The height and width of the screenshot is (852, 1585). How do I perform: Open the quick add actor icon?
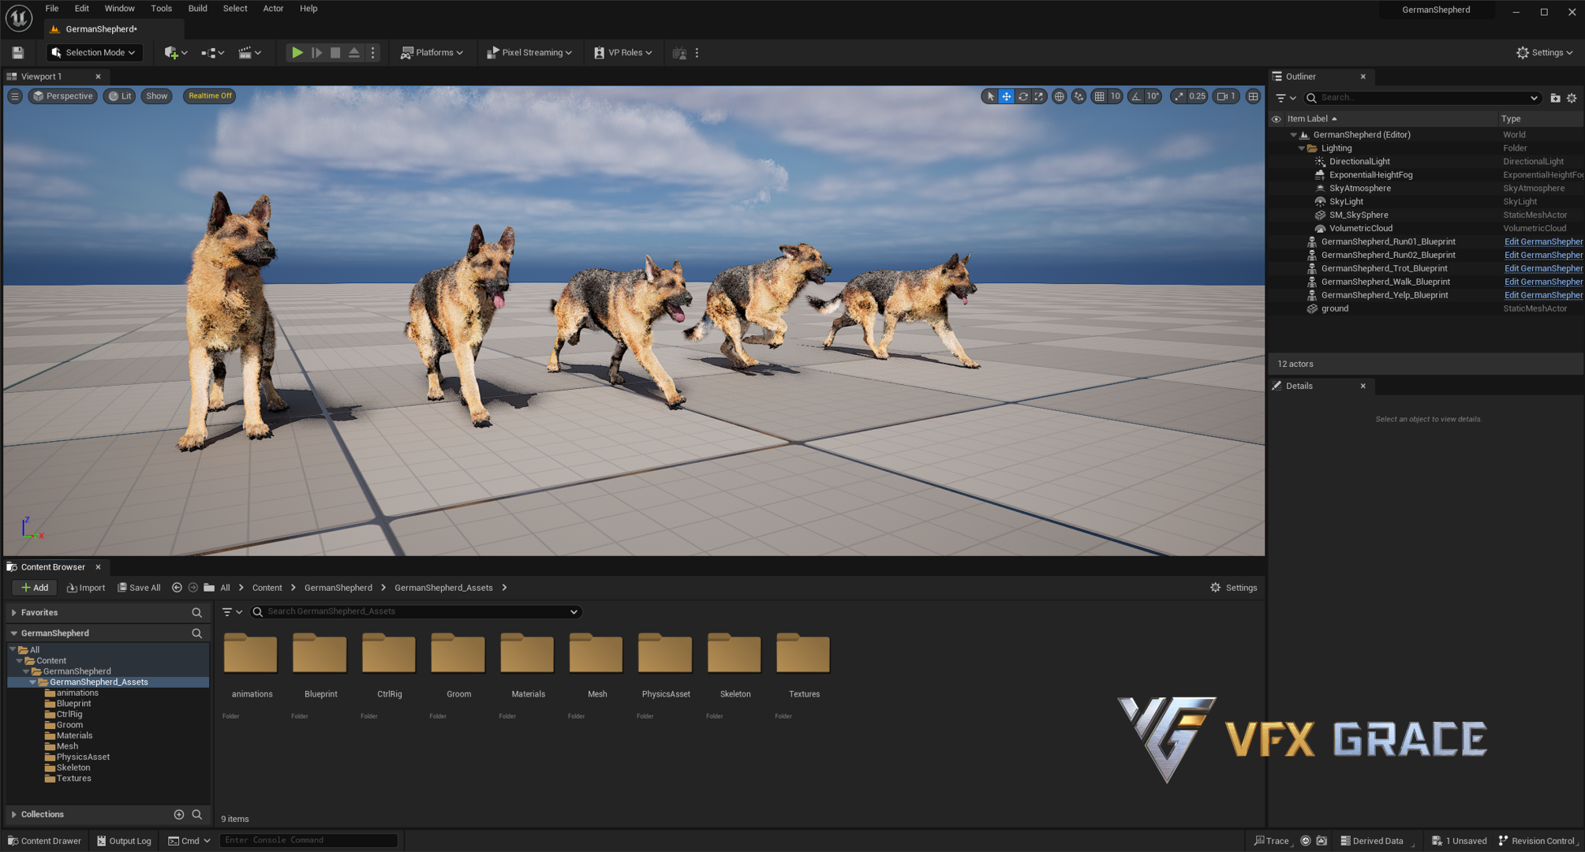[x=175, y=53]
